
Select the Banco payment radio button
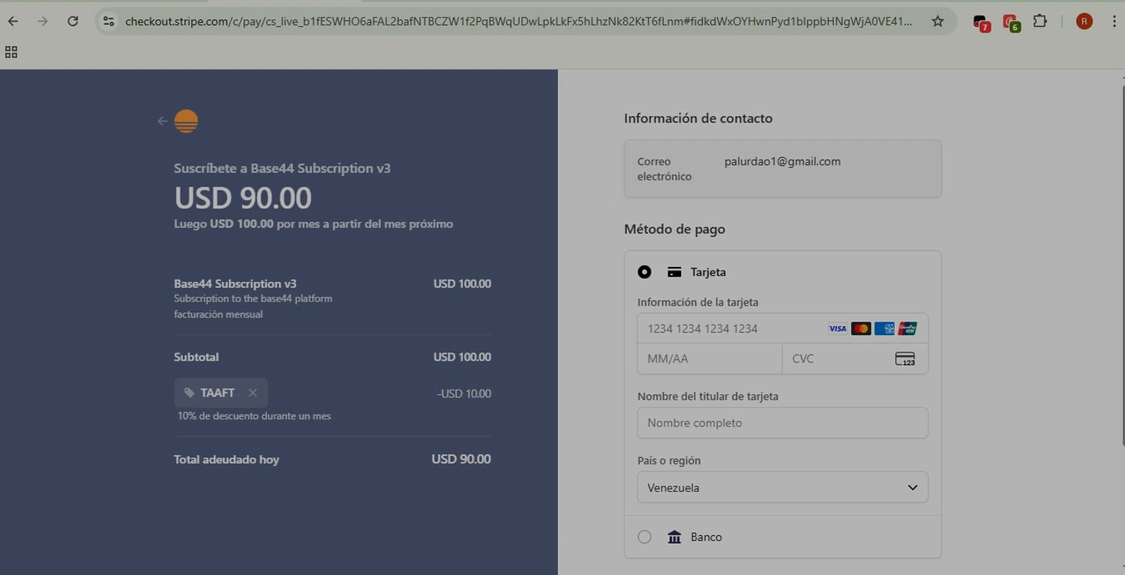click(x=644, y=537)
